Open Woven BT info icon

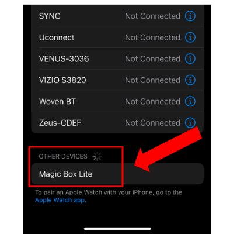tap(190, 101)
